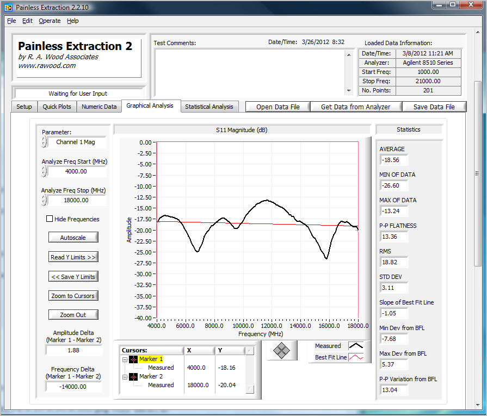Maximize the Painless Extraction window
This screenshot has width=487, height=416.
tap(453, 5)
